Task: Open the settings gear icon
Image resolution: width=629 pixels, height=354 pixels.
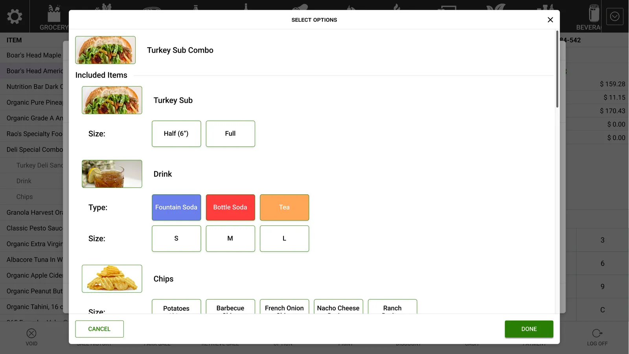Action: point(15,17)
